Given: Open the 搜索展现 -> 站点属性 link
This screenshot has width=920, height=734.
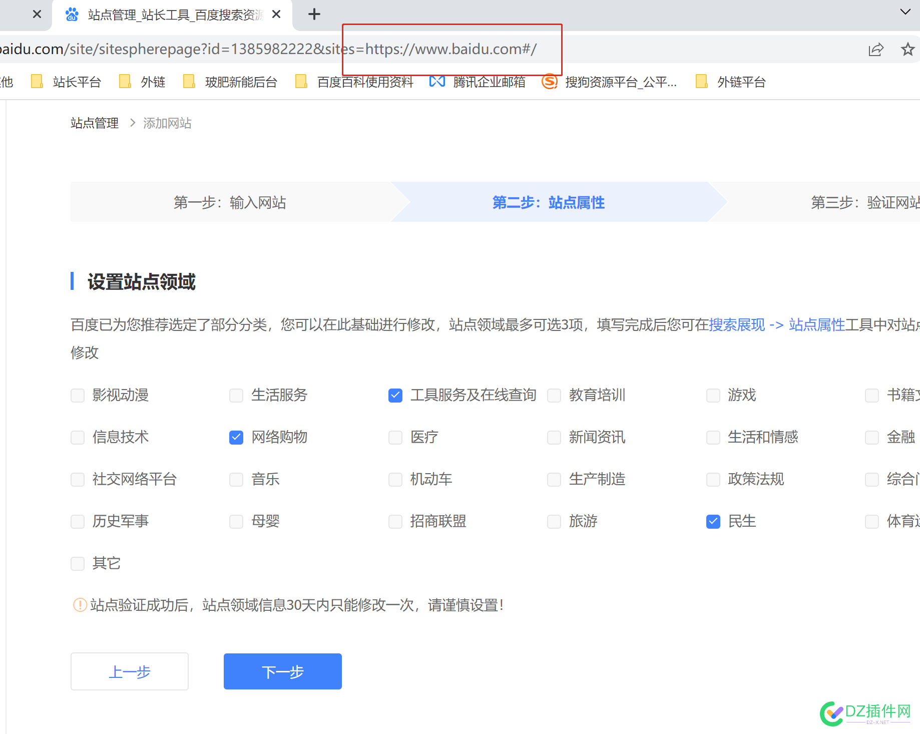Looking at the screenshot, I should (x=777, y=325).
